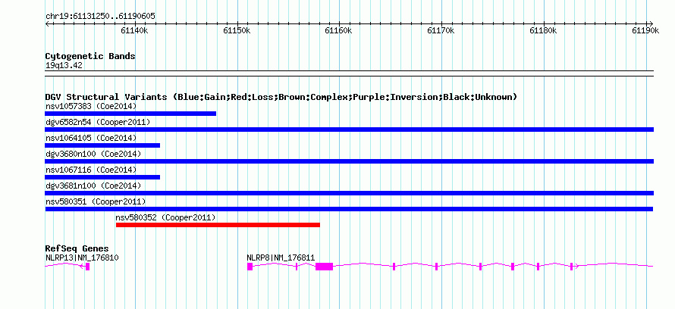Click the dgv3681n100 (Coe2014) label

pyautogui.click(x=93, y=186)
